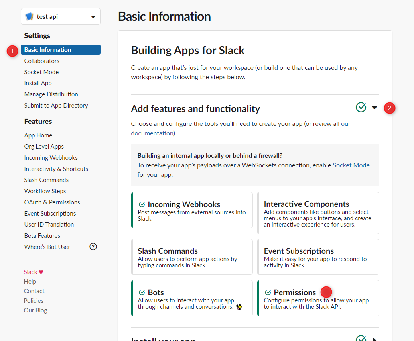Open the Policies footer link
Screen dimensions: 414x341
click(34, 301)
